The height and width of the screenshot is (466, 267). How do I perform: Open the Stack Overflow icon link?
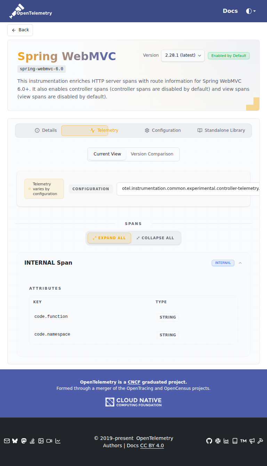32,441
